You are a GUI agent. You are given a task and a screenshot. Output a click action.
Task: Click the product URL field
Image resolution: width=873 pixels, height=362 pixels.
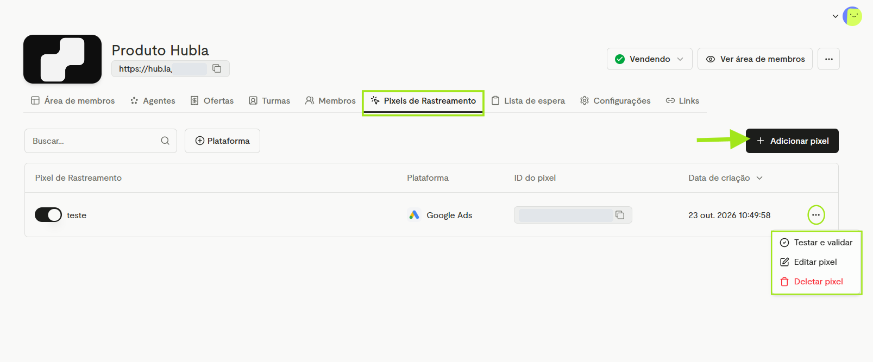(x=171, y=68)
